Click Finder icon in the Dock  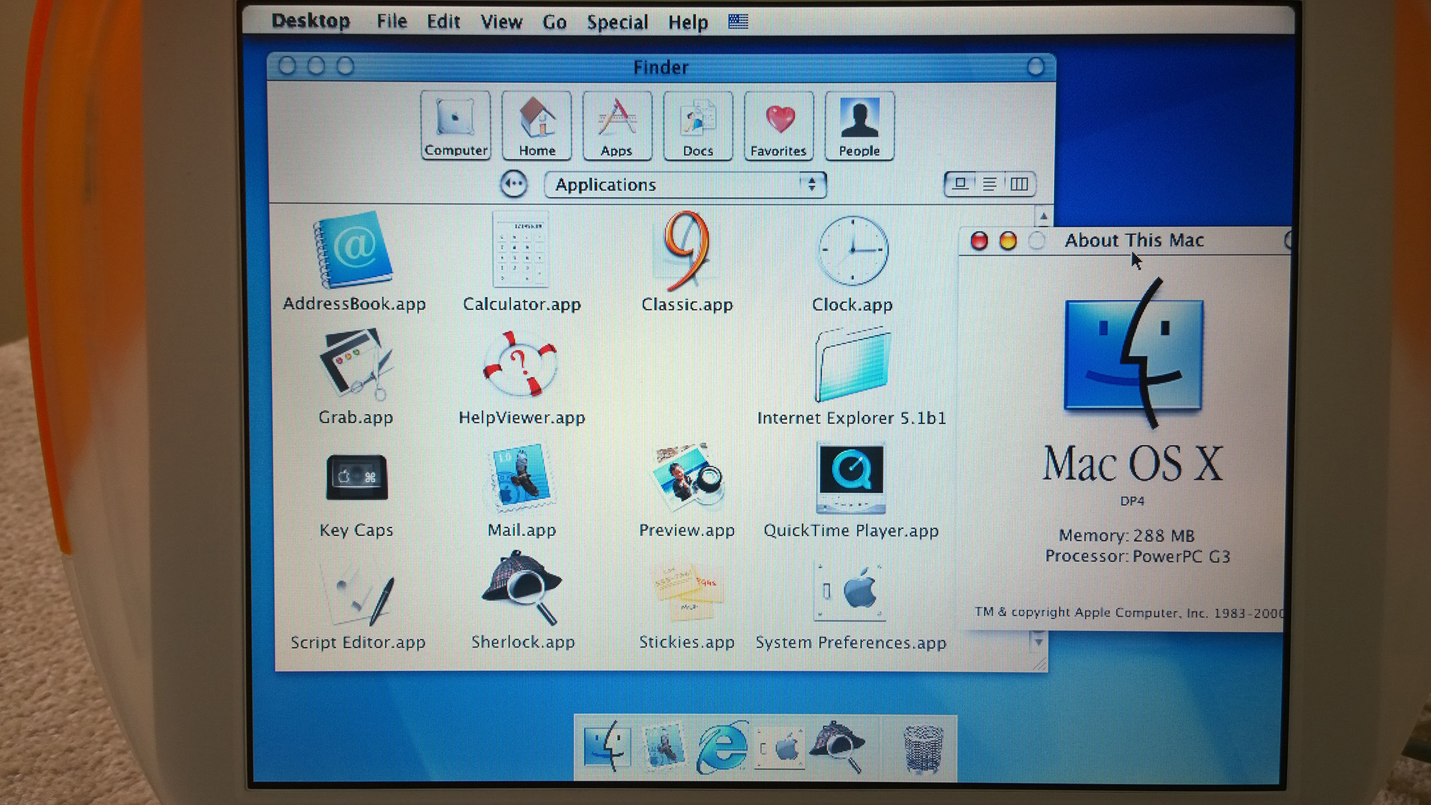pos(607,746)
